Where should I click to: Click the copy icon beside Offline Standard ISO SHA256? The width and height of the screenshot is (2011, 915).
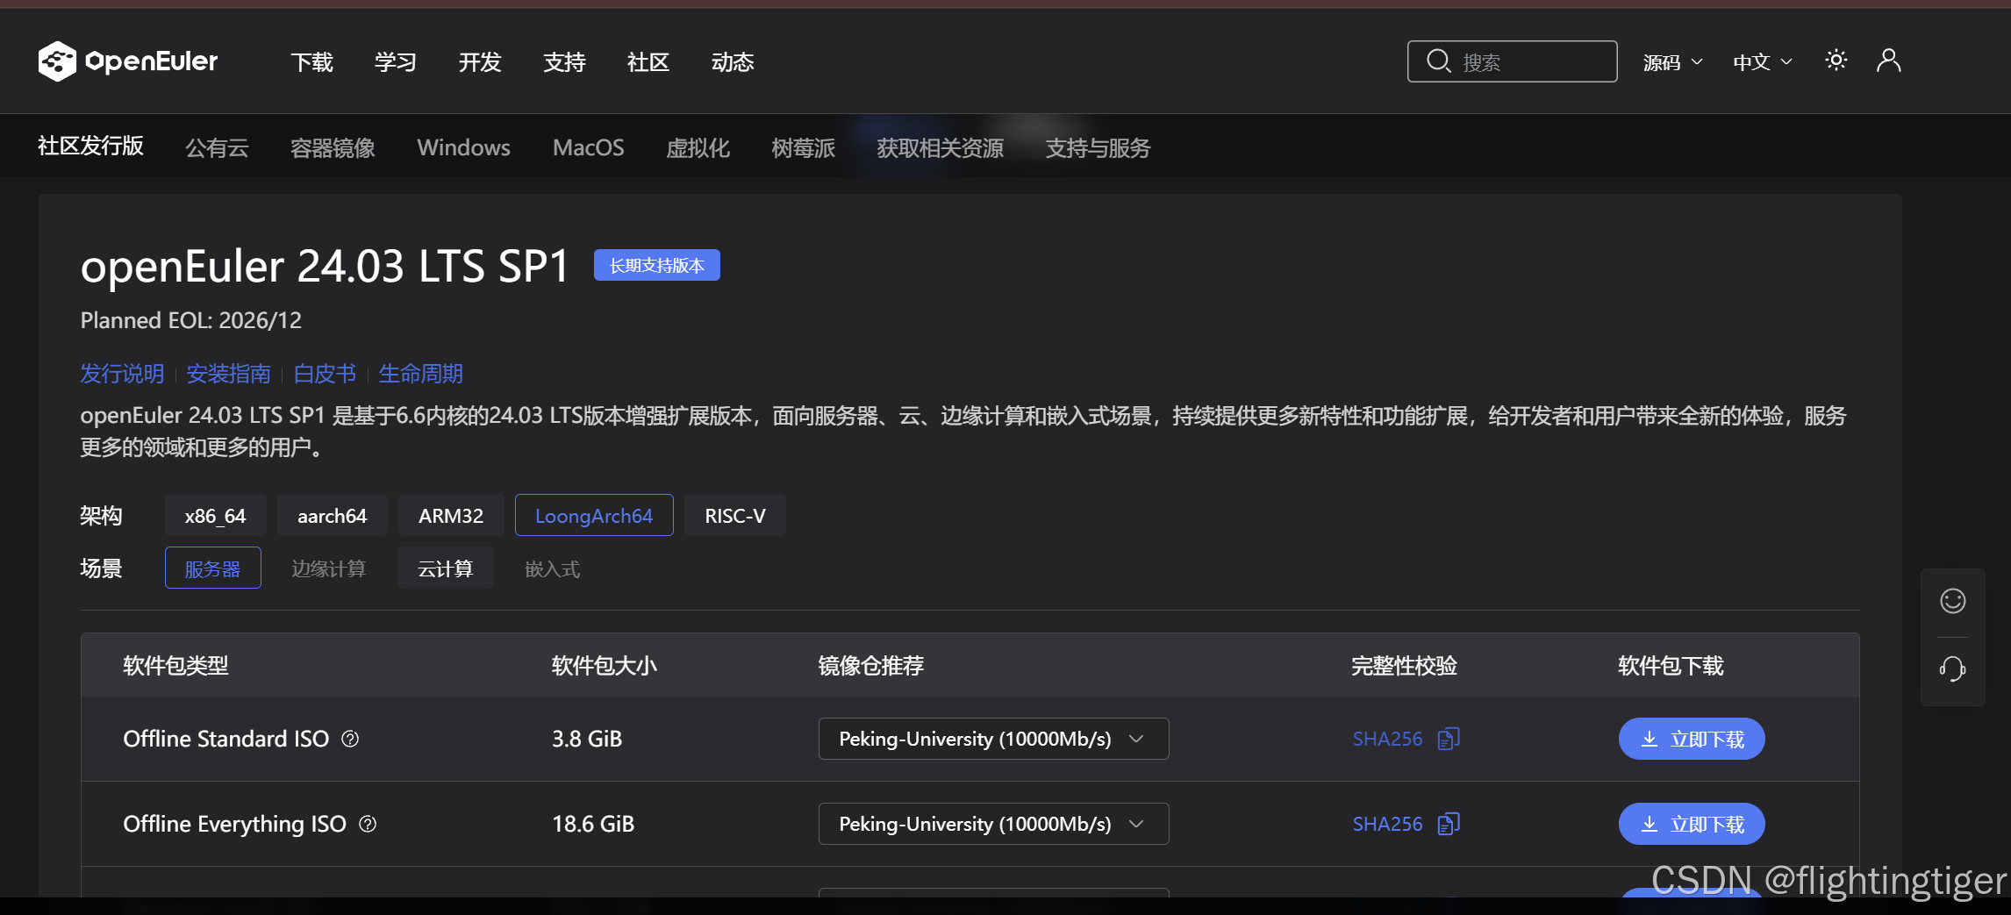[1449, 738]
